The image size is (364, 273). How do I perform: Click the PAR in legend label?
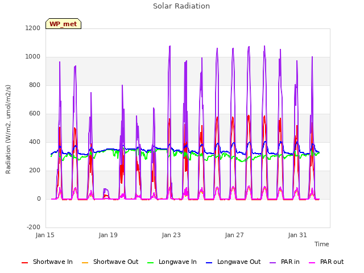(x=290, y=262)
